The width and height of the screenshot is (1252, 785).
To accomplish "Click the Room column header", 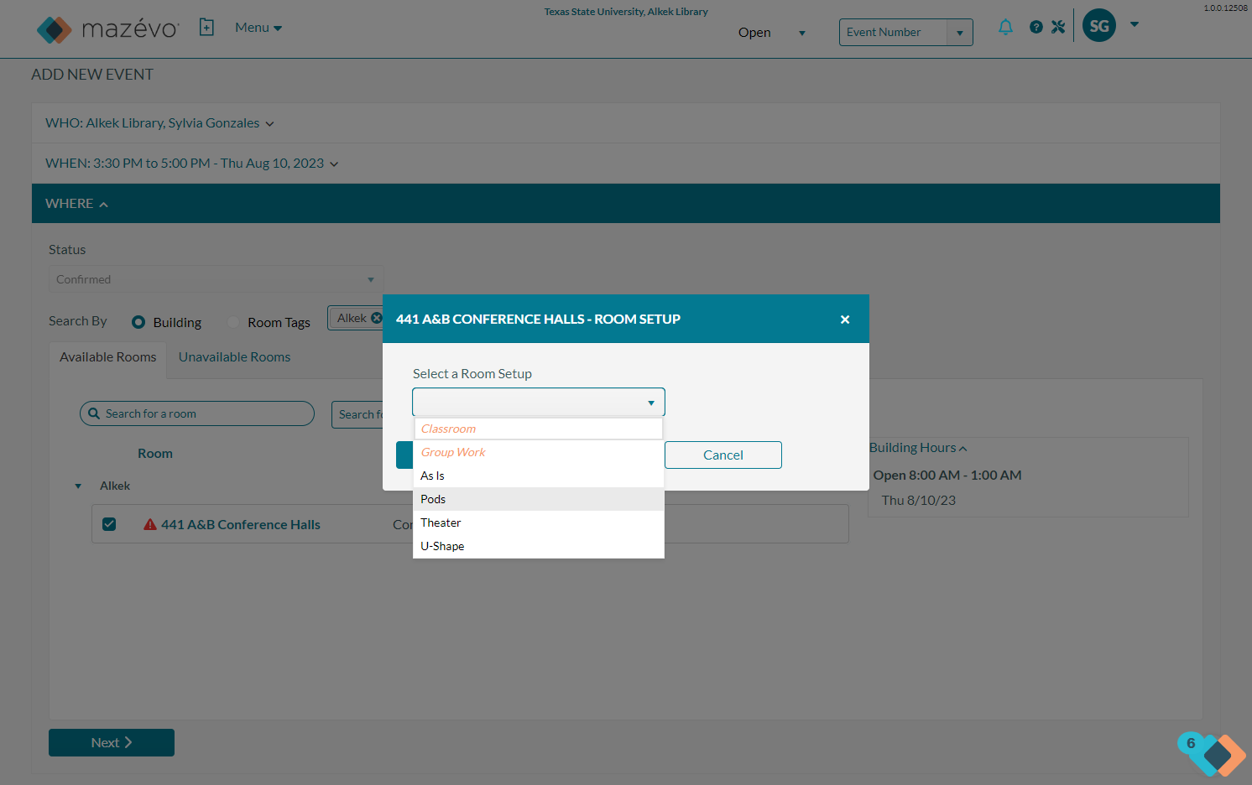I will 155,454.
